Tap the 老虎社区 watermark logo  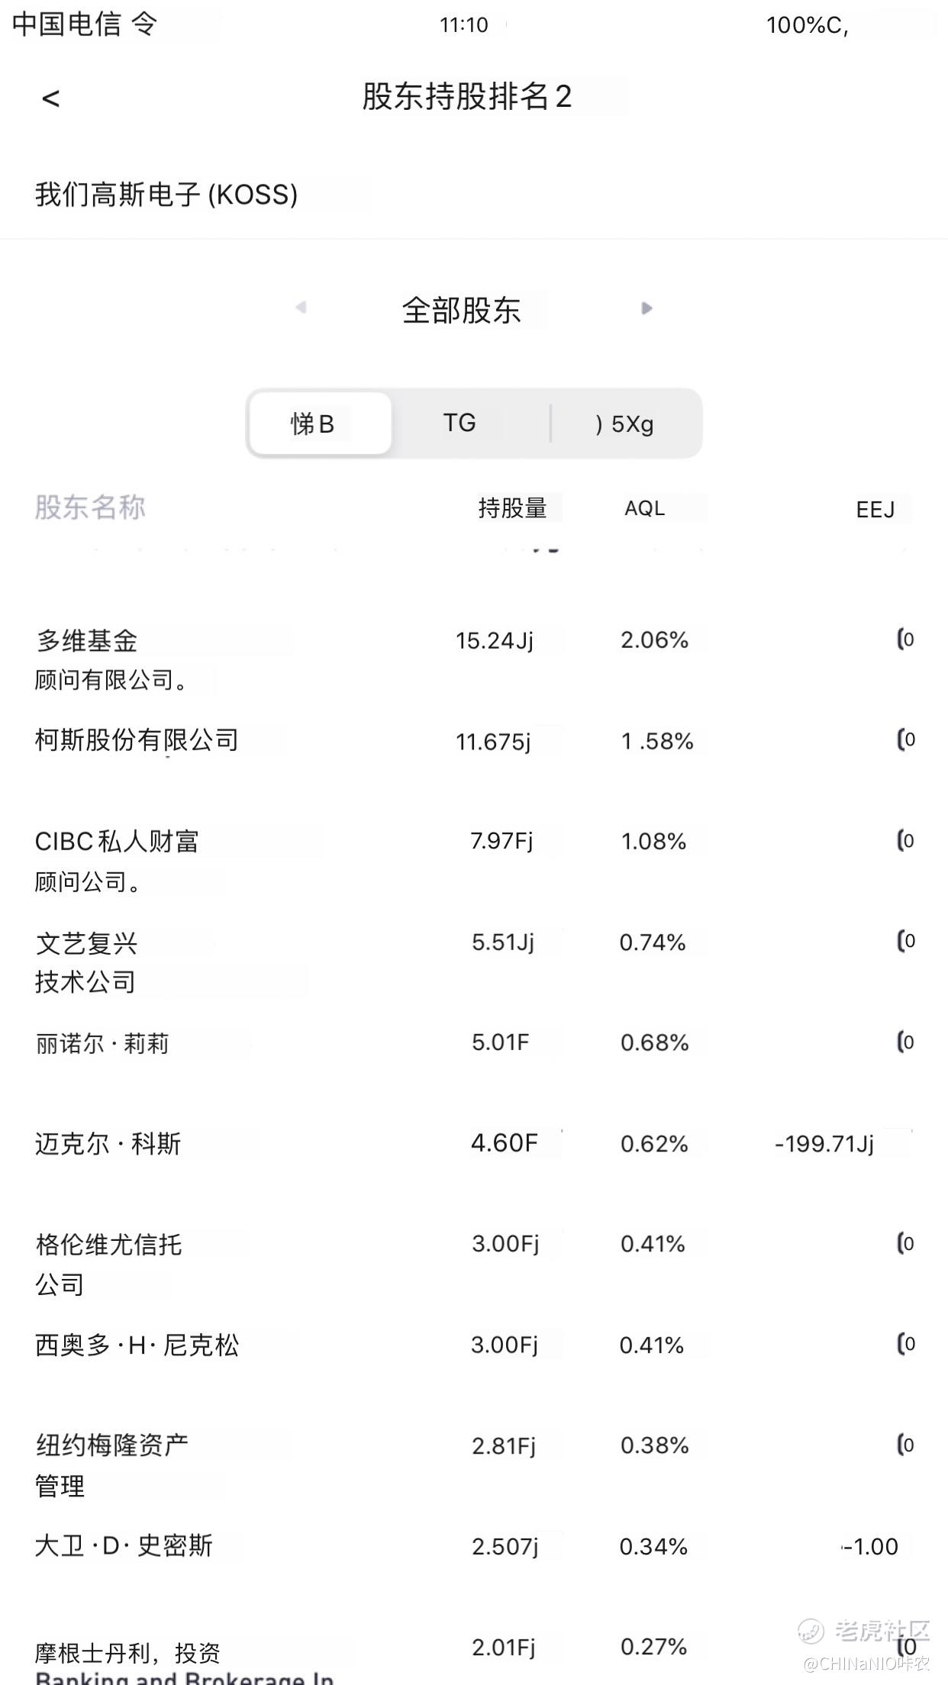pos(866,1630)
